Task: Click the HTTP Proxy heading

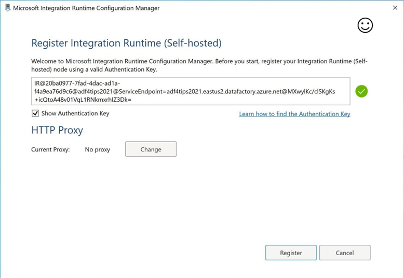Action: click(57, 130)
